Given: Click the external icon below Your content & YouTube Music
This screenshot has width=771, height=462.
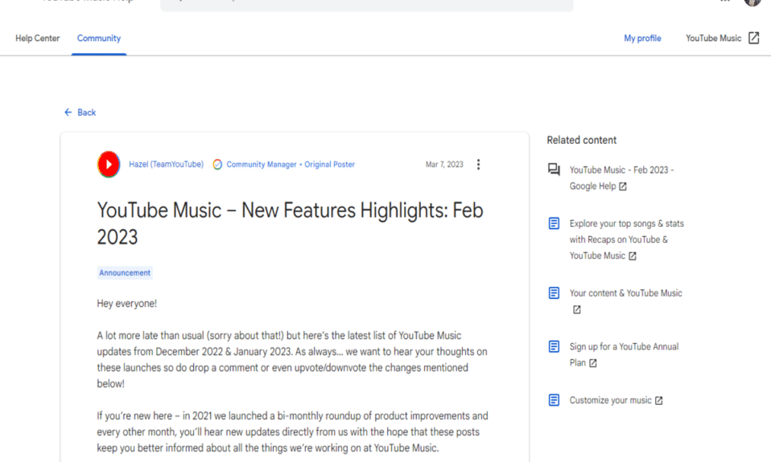Looking at the screenshot, I should point(577,310).
